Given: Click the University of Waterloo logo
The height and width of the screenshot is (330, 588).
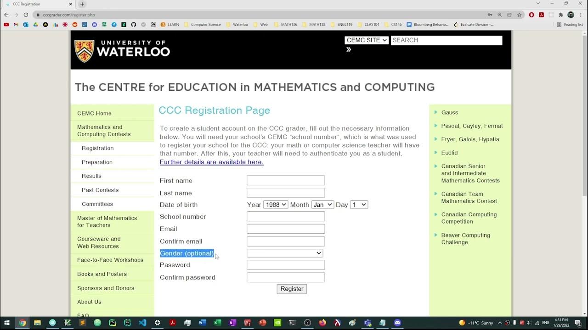Looking at the screenshot, I should coord(122,50).
